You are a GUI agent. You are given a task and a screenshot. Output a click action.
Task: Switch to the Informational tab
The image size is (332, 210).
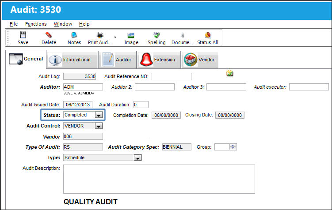pyautogui.click(x=73, y=60)
